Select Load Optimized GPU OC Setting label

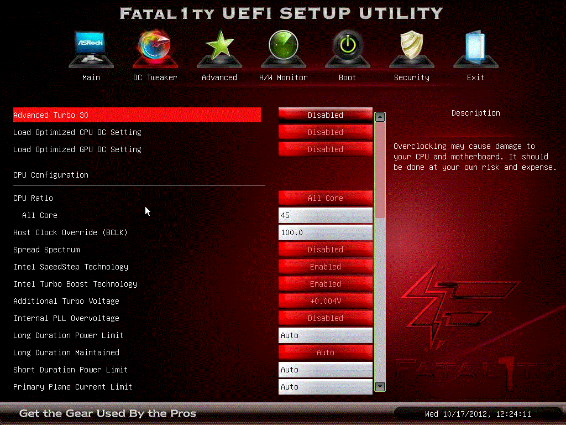tap(77, 149)
